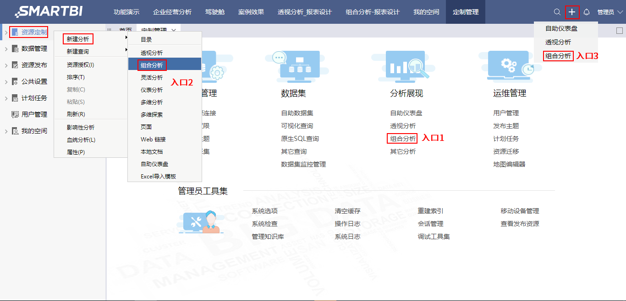Click the 计划任务 sidebar icon
626x301 pixels.
pyautogui.click(x=15, y=98)
